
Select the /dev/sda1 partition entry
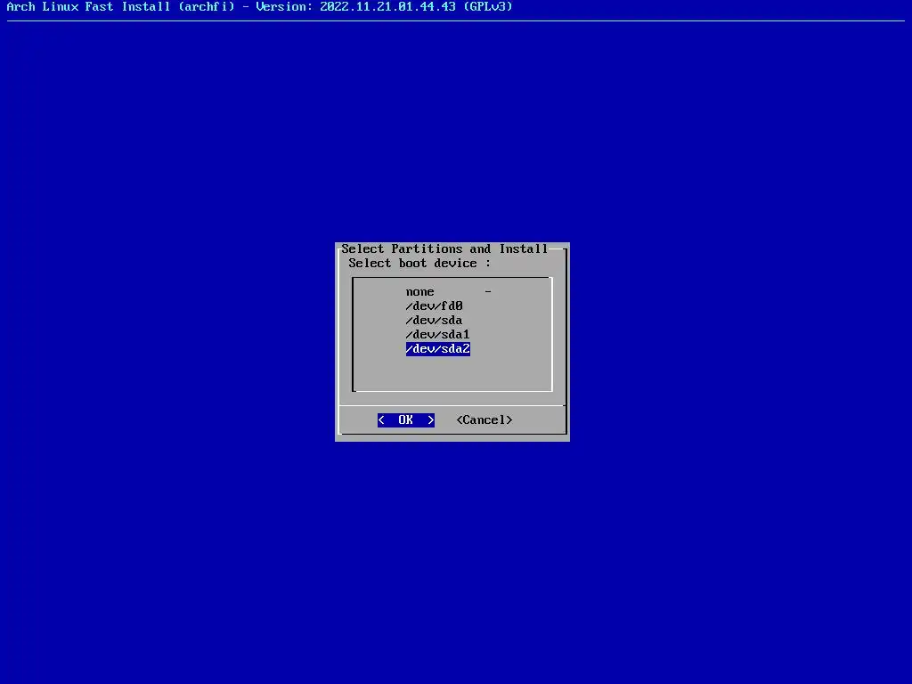(437, 335)
